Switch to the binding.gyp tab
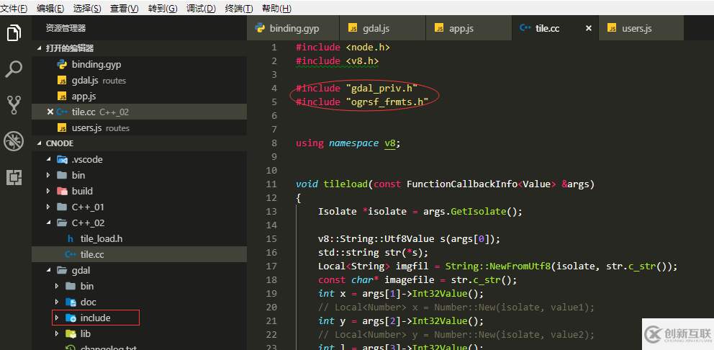Image resolution: width=714 pixels, height=350 pixels. point(294,28)
